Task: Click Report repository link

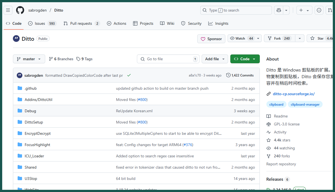Action: 281,164
